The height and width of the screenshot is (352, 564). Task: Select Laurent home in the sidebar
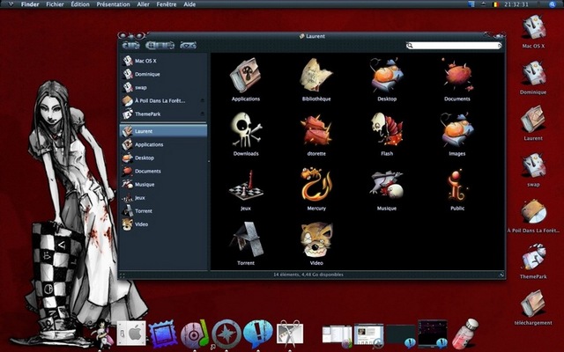pyautogui.click(x=164, y=131)
